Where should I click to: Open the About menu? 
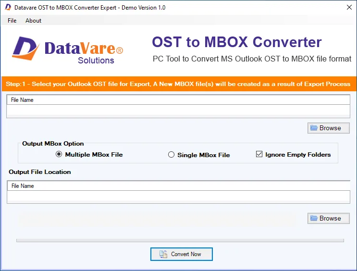33,21
